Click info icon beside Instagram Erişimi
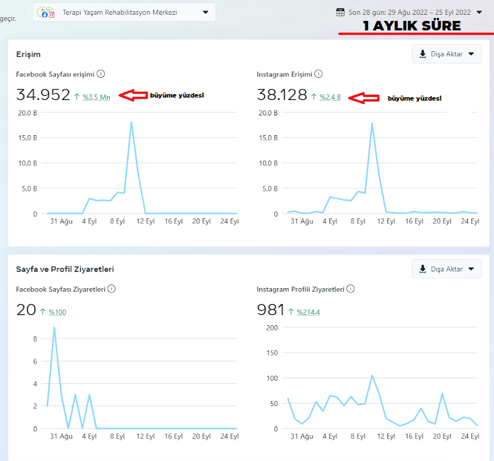 point(319,74)
